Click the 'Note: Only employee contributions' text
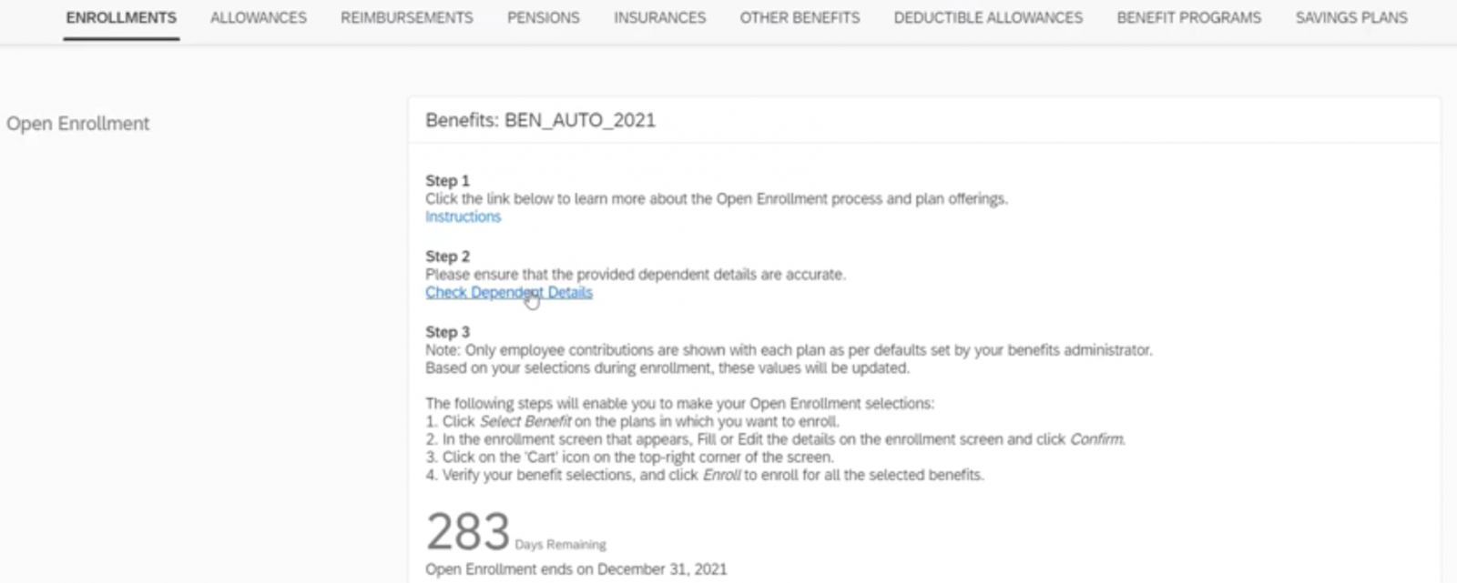The height and width of the screenshot is (583, 1457). (x=789, y=350)
